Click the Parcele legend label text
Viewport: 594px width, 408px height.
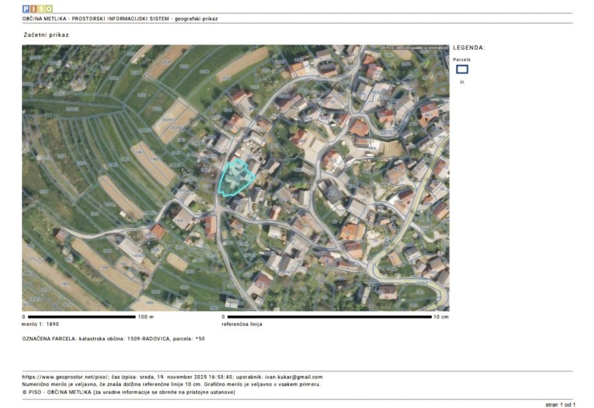coord(461,59)
